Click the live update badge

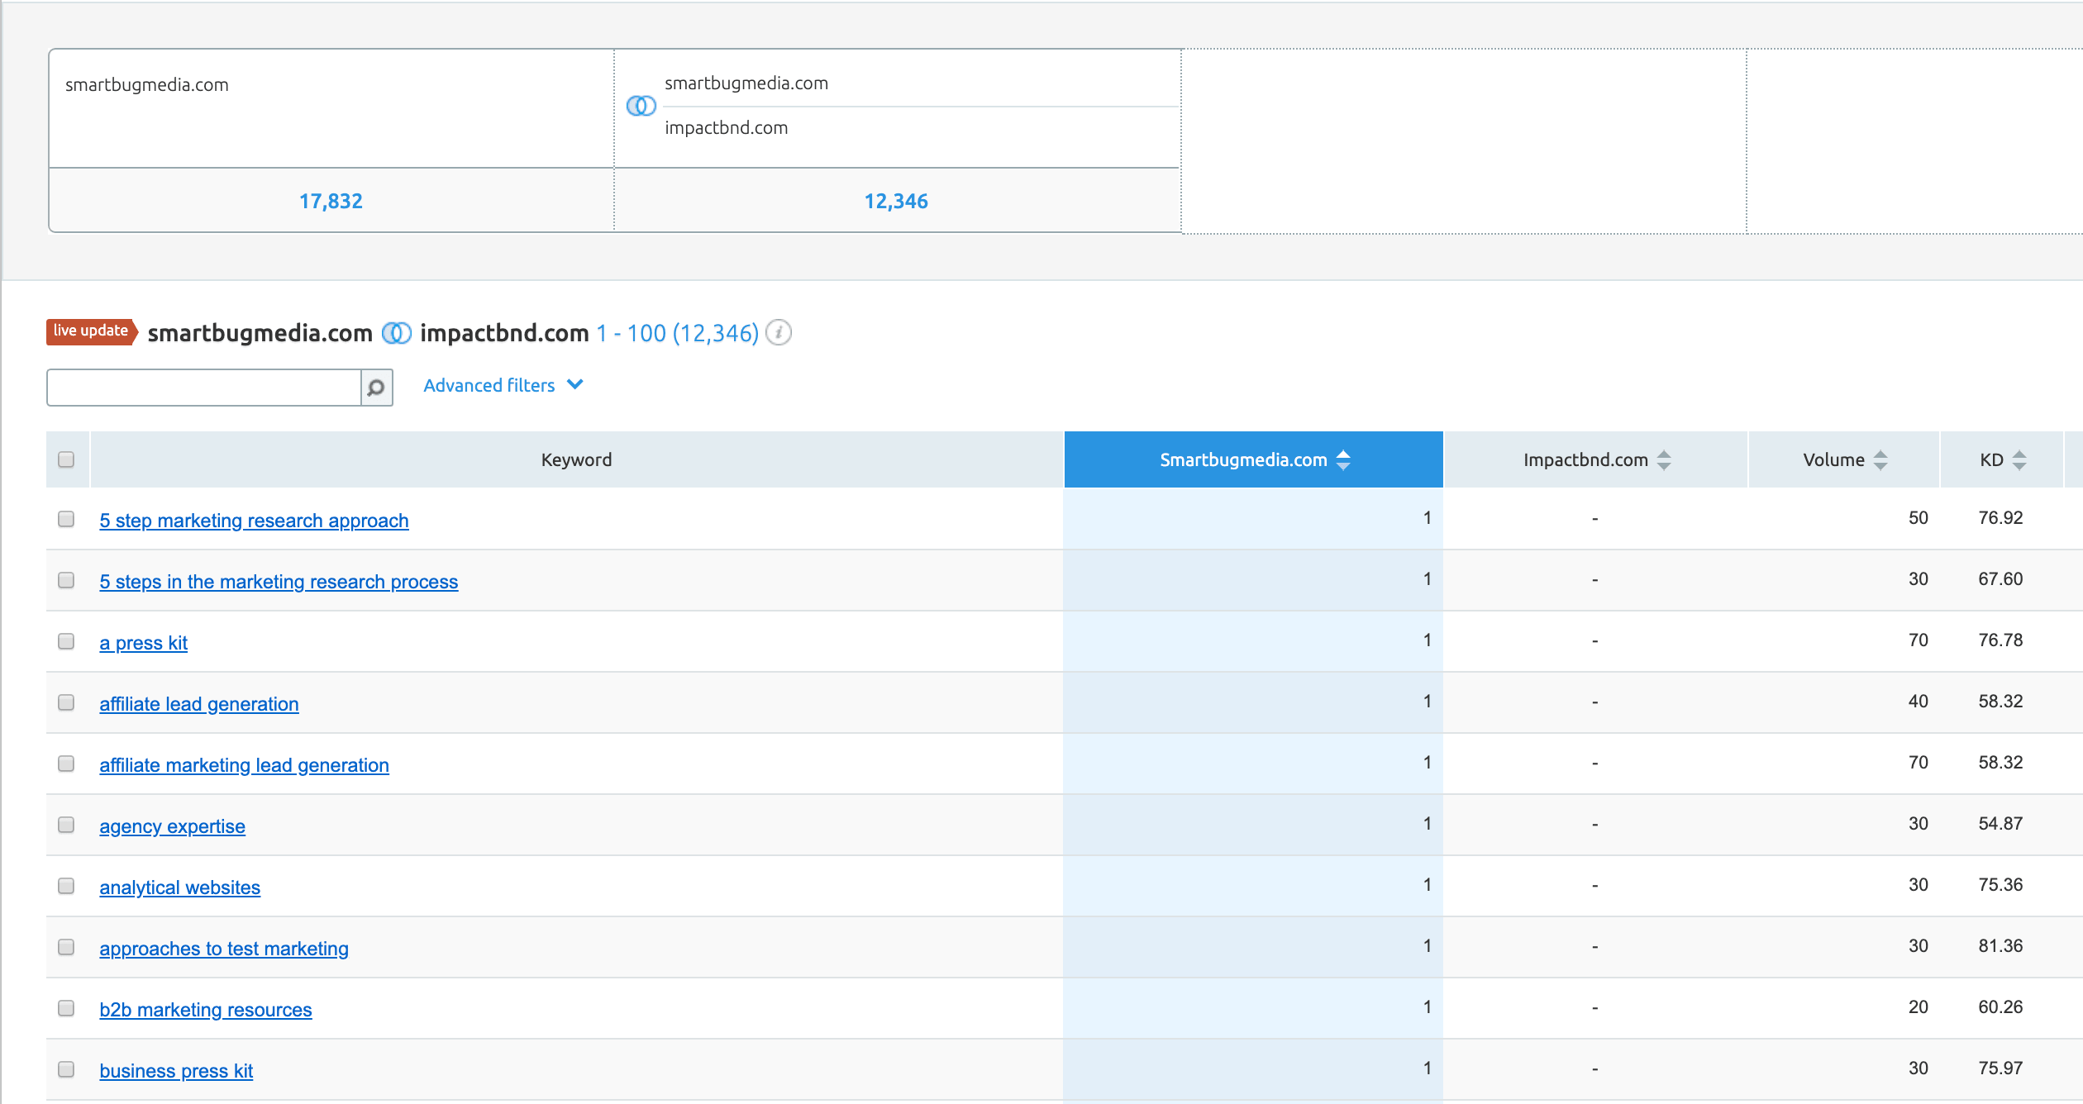(x=91, y=331)
